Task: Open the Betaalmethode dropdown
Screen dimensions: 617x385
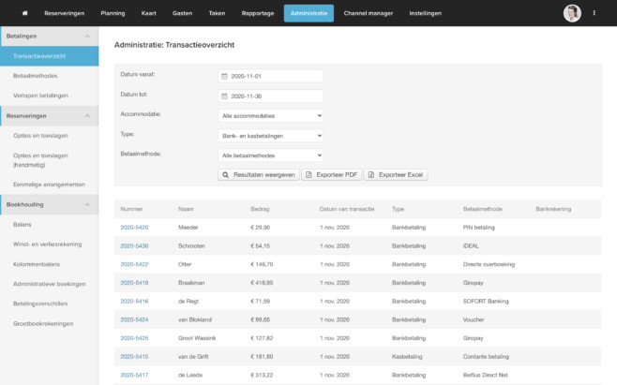Action: click(x=270, y=155)
